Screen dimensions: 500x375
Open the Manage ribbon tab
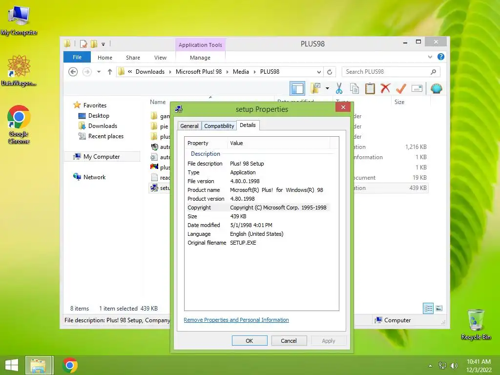(200, 58)
